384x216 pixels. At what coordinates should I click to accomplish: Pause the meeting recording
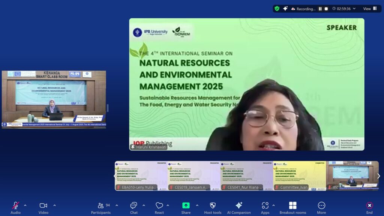point(320,9)
